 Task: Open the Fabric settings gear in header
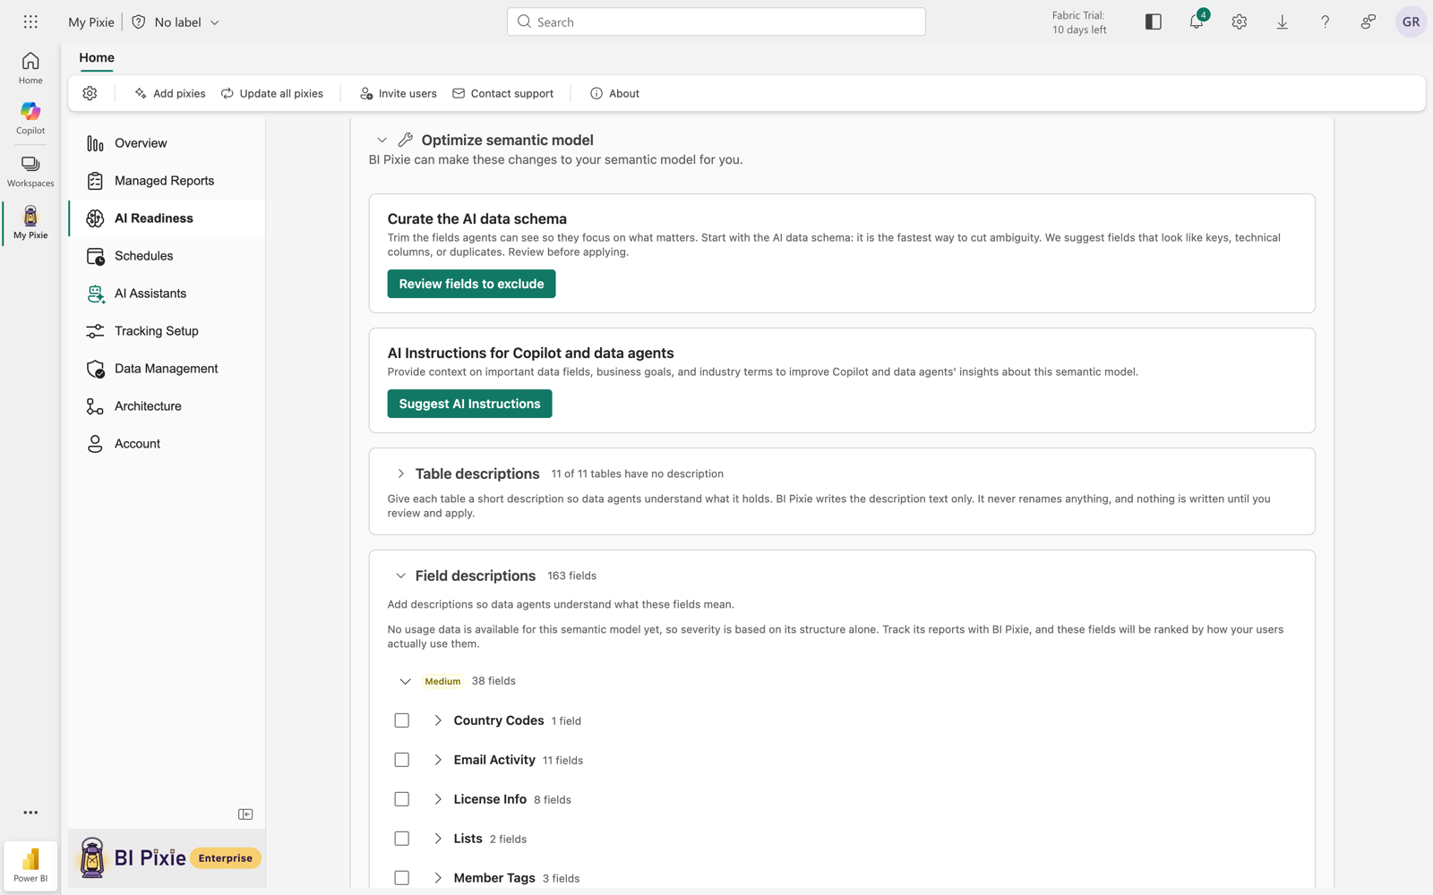click(1240, 21)
